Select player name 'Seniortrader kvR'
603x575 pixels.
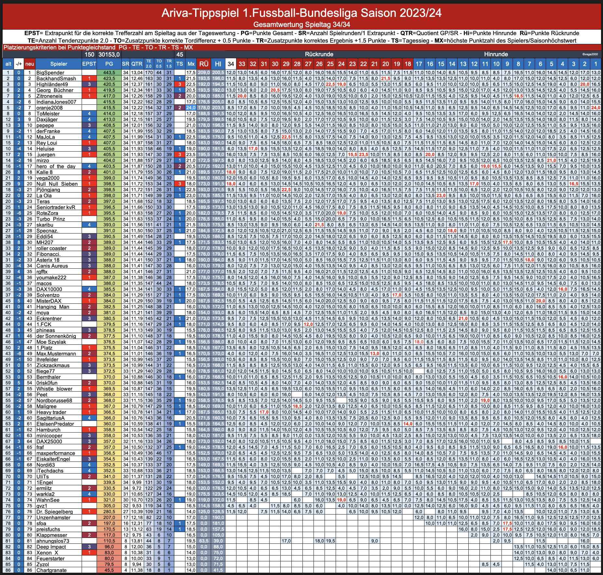[56, 207]
